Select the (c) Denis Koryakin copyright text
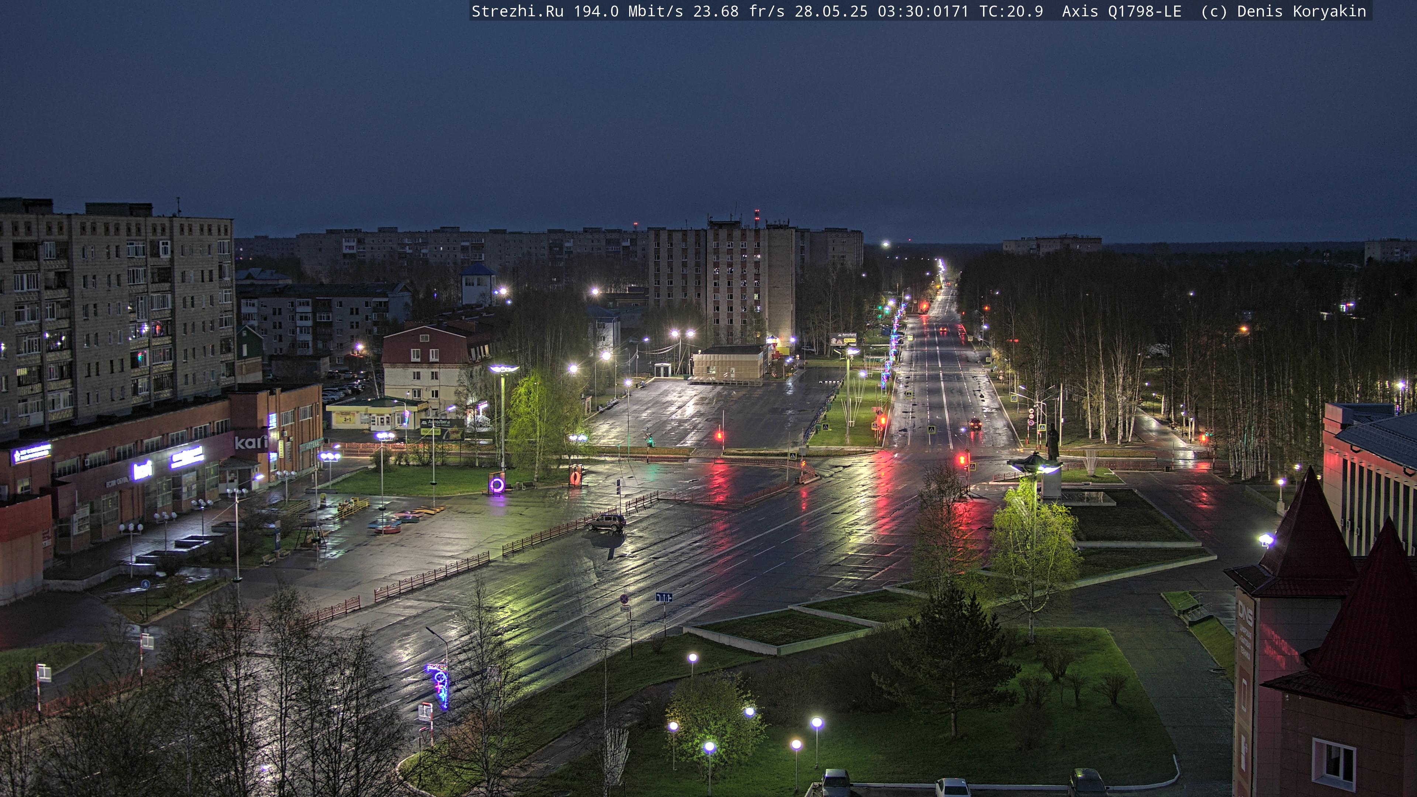 (x=1283, y=11)
